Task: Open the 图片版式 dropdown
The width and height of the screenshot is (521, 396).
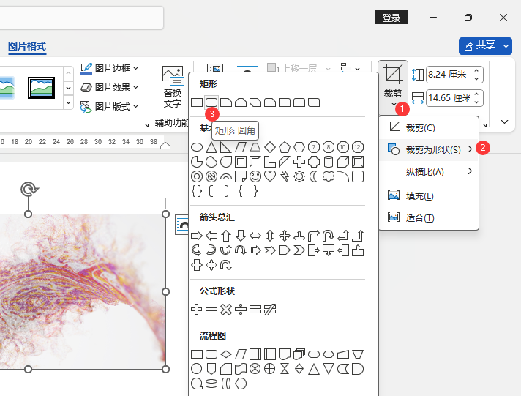Action: pos(110,106)
